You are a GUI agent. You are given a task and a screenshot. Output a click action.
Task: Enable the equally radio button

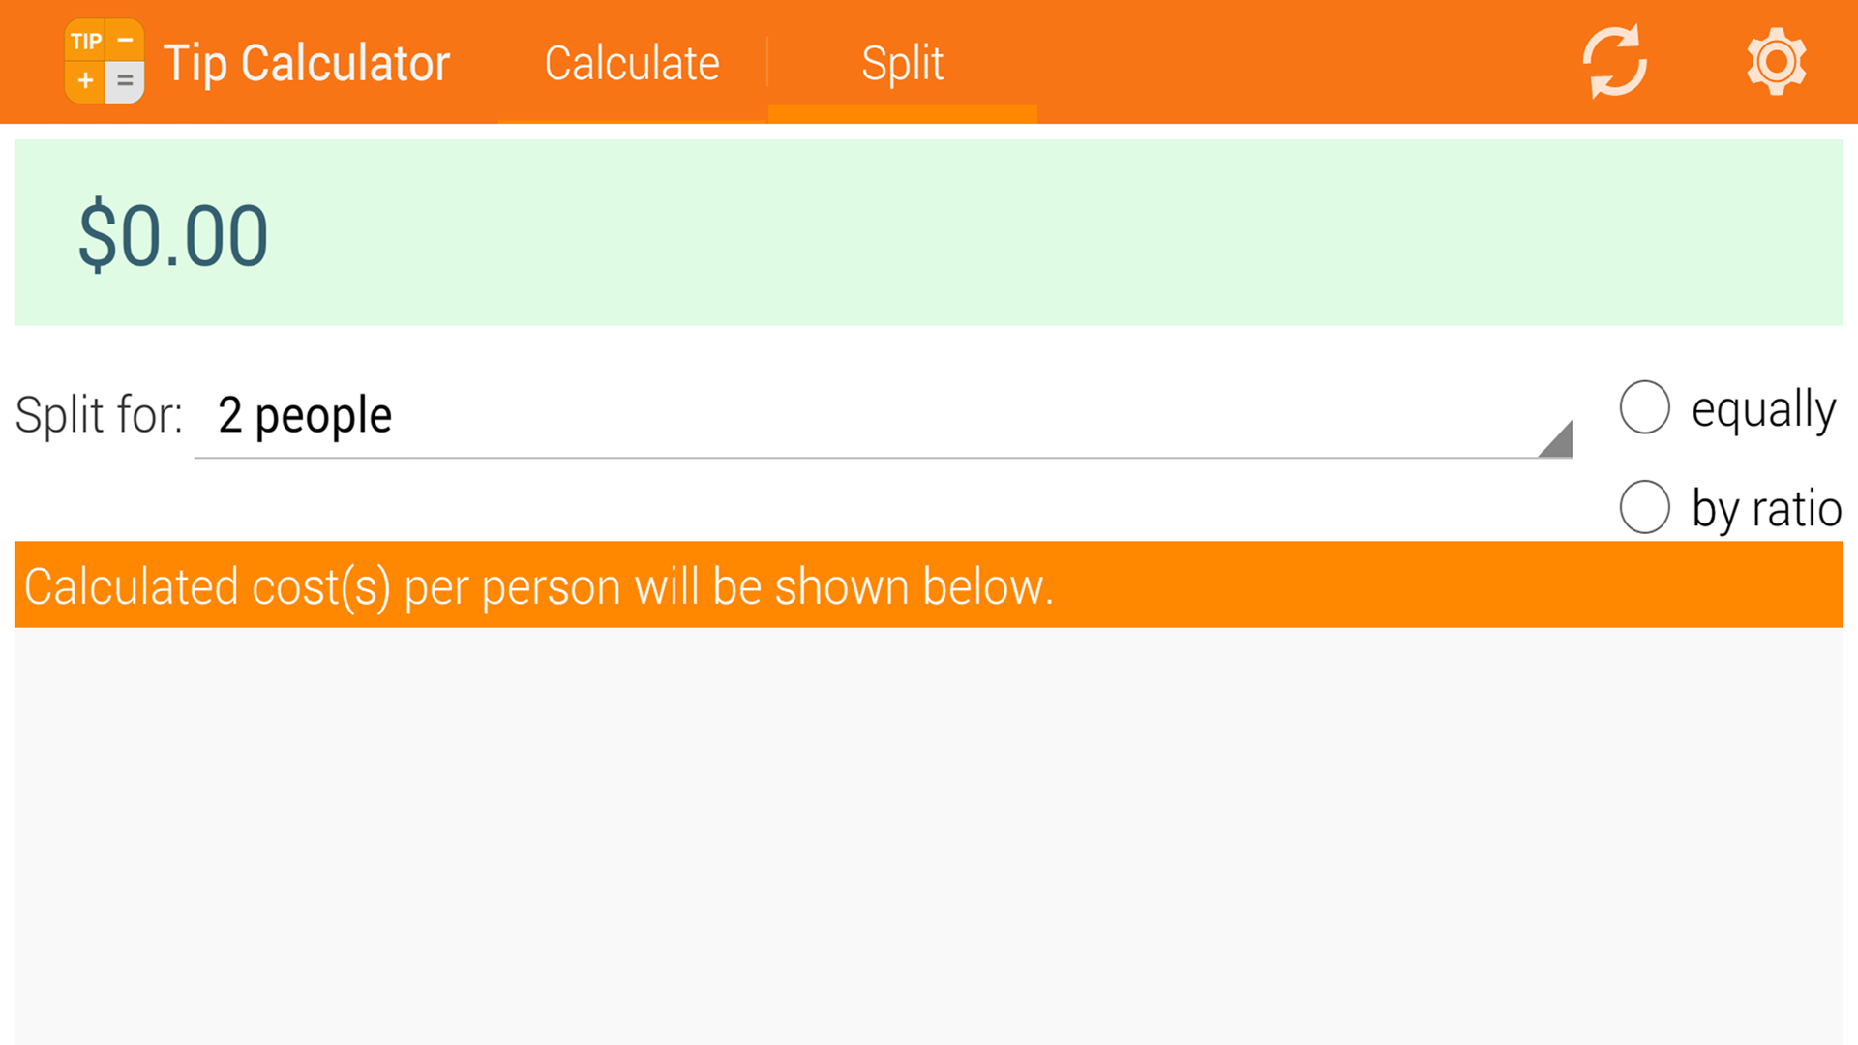coord(1644,408)
